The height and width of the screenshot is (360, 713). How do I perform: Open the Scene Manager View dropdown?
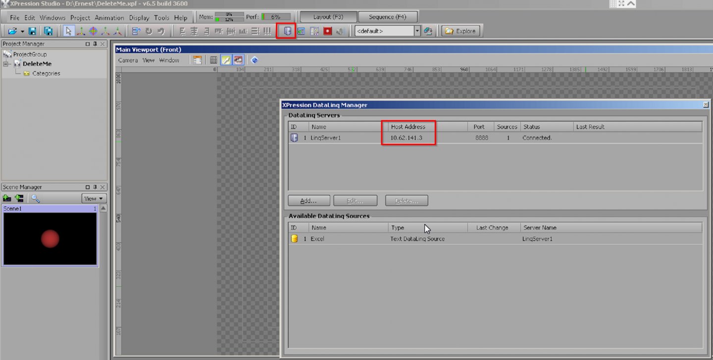pos(94,198)
